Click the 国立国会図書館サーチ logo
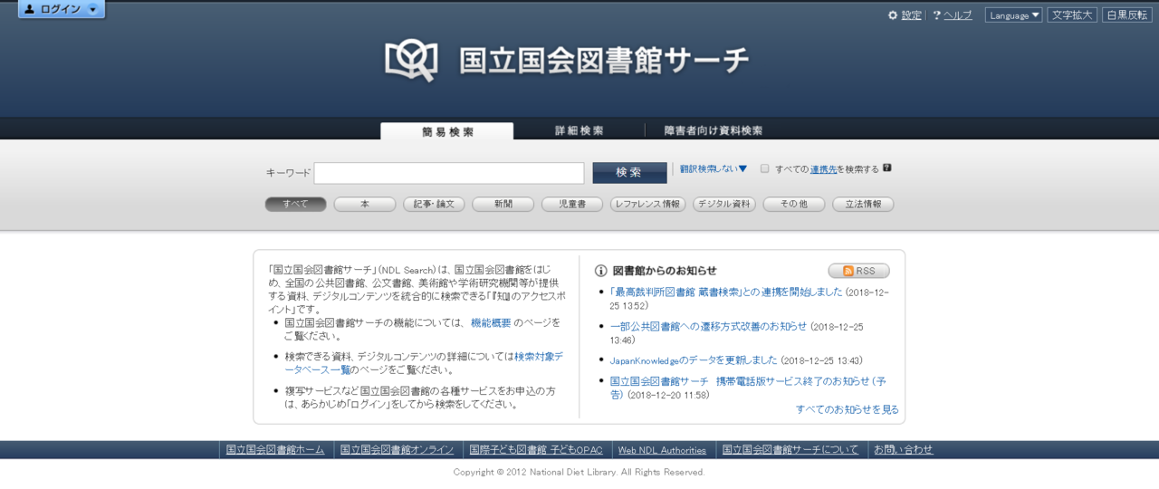This screenshot has width=1159, height=489. pos(568,60)
